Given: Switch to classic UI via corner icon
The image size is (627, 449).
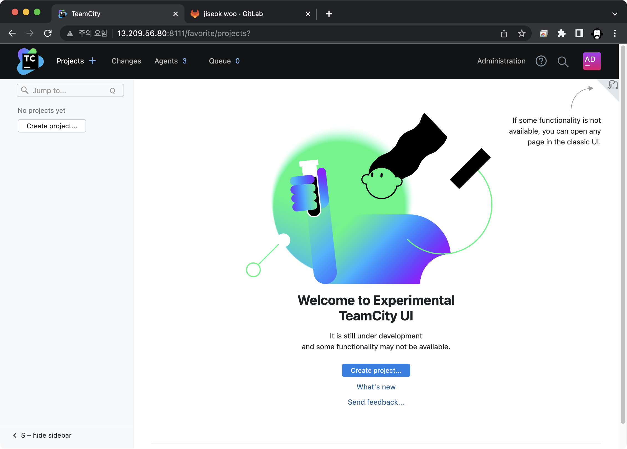Looking at the screenshot, I should (x=612, y=85).
